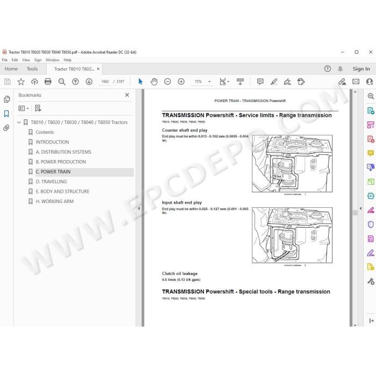
Task: Open the bookmark options list dropdown
Action: (x=24, y=109)
